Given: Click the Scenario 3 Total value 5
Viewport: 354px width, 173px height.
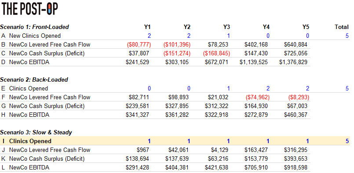Looking at the screenshot, I should click(x=347, y=141).
